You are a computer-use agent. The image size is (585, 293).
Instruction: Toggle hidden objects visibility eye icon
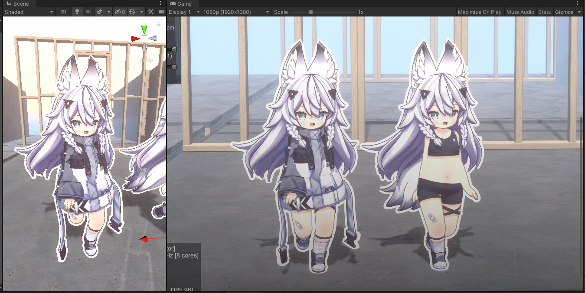pos(120,12)
